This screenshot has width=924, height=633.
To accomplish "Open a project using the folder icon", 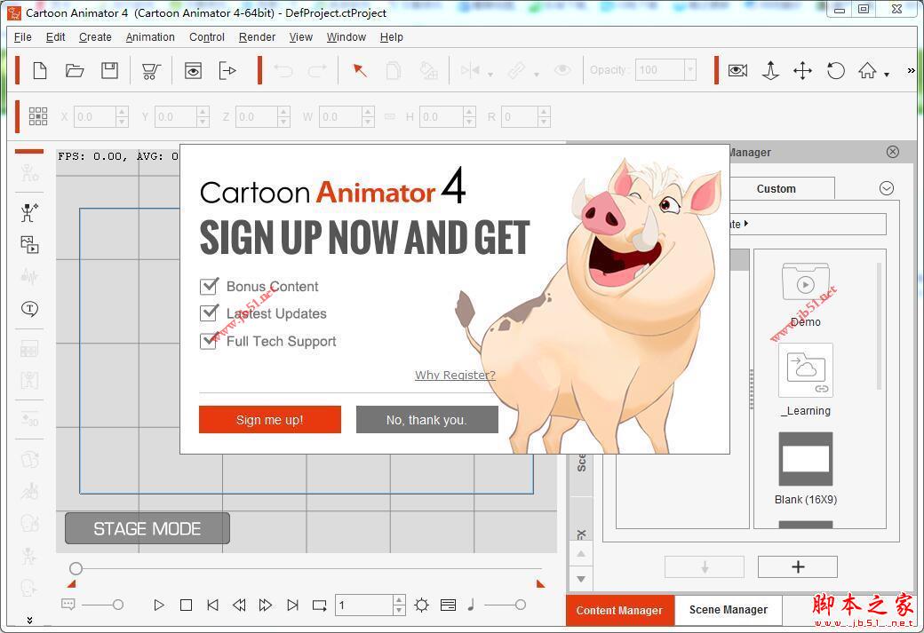I will tap(75, 71).
